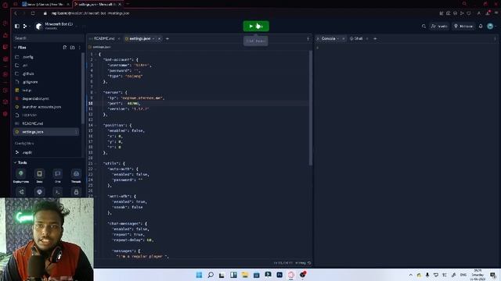This screenshot has width=501, height=281.
Task: Show hidden system tray icons
Action: pyautogui.click(x=410, y=275)
